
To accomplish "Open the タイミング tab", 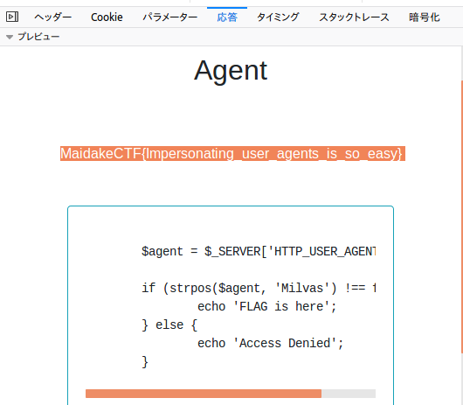I will [278, 17].
